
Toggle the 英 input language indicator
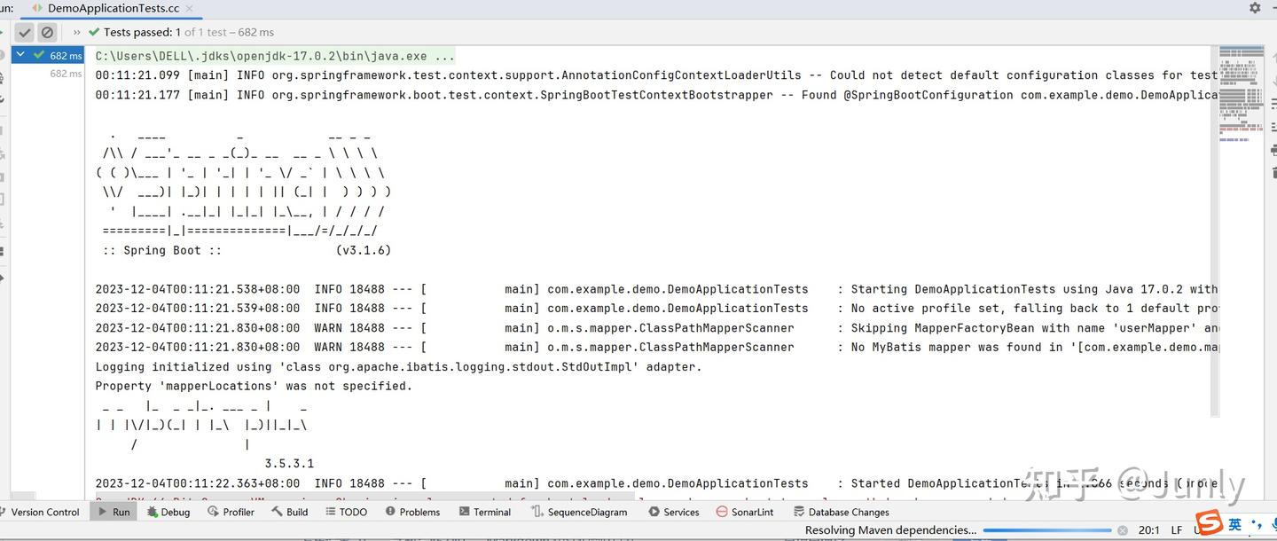click(x=1236, y=527)
